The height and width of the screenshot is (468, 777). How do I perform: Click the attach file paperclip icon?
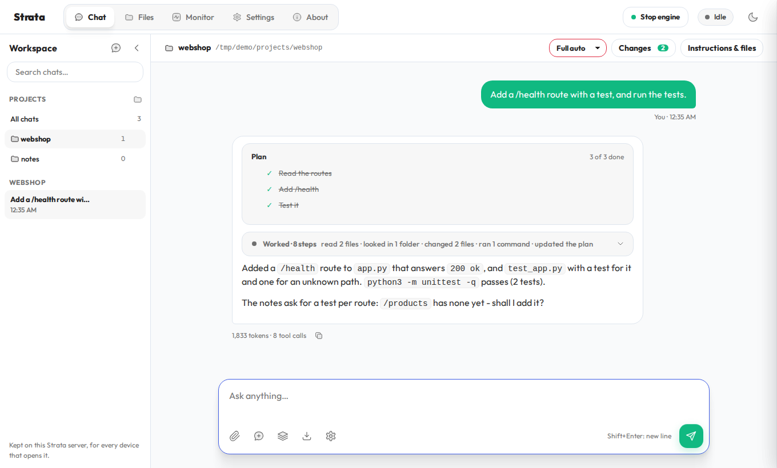[x=235, y=436]
